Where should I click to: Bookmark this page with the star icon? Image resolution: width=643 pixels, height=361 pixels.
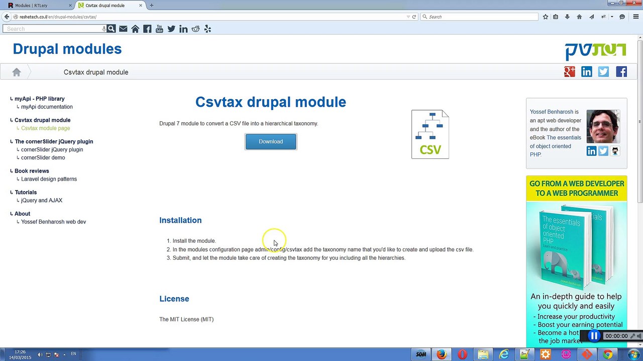(x=546, y=17)
